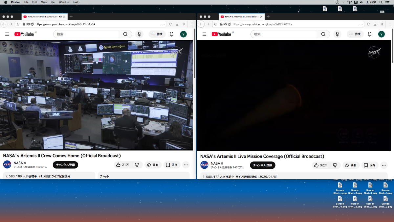This screenshot has width=394, height=222.
Task: Open site lock info in right URL bar
Action: click(x=222, y=24)
